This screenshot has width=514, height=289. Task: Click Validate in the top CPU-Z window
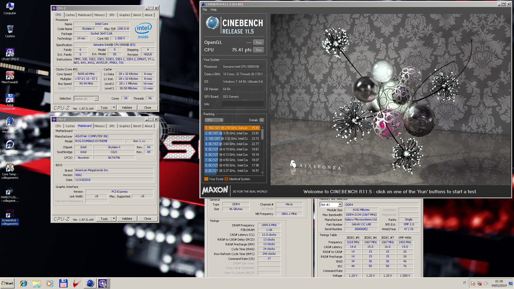(x=127, y=108)
